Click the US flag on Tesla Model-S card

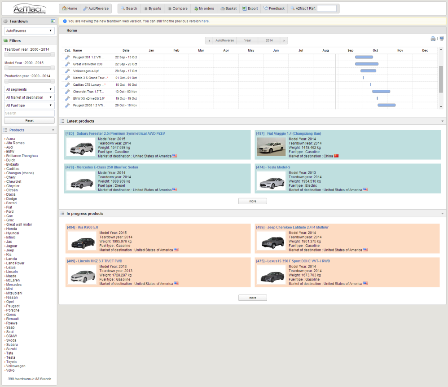point(365,190)
